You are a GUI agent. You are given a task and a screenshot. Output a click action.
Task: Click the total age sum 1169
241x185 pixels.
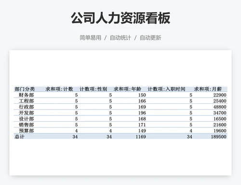(x=141, y=137)
